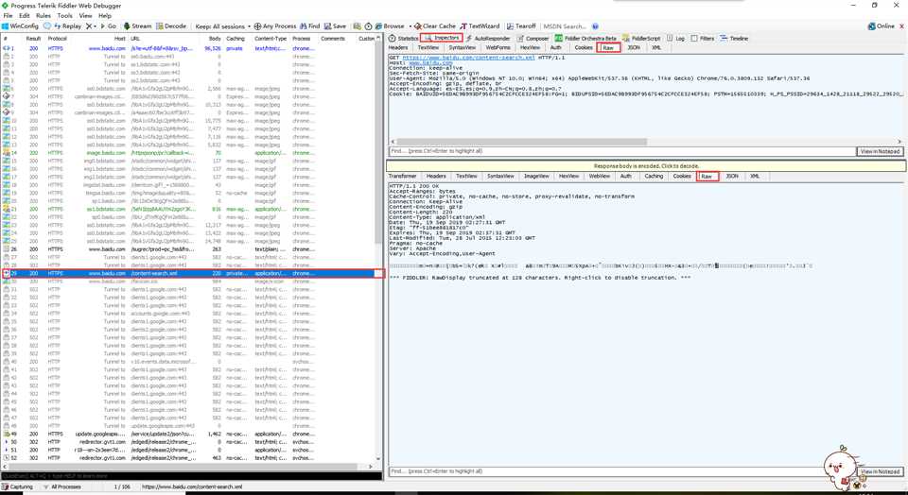Screen dimensions: 908x495
Task: Click the response Find text field
Action: (x=622, y=471)
